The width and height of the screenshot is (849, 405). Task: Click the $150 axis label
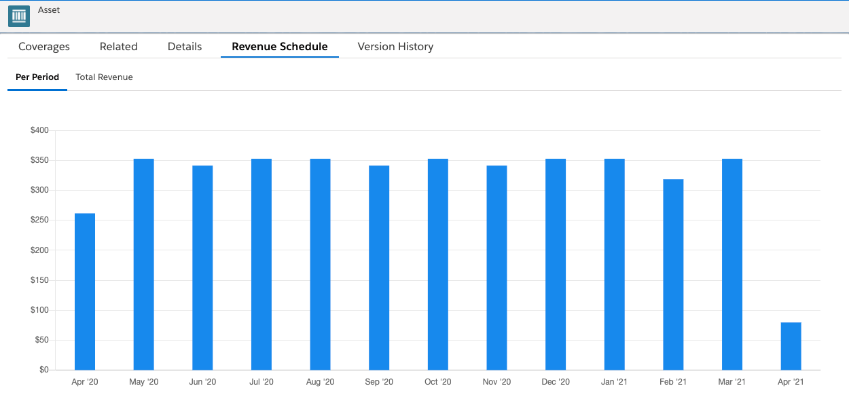tap(39, 280)
